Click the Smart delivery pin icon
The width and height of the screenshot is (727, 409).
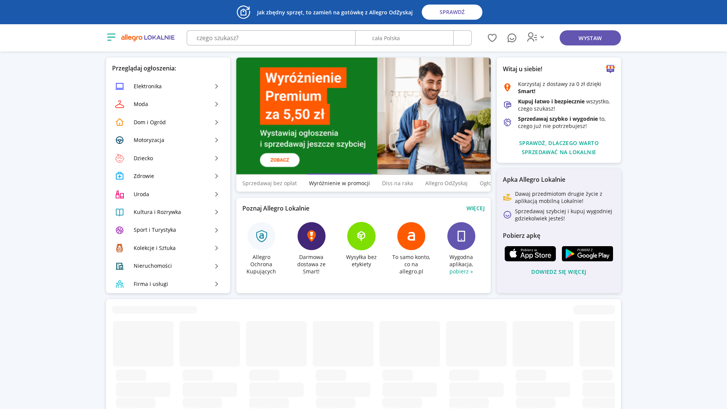click(x=507, y=87)
